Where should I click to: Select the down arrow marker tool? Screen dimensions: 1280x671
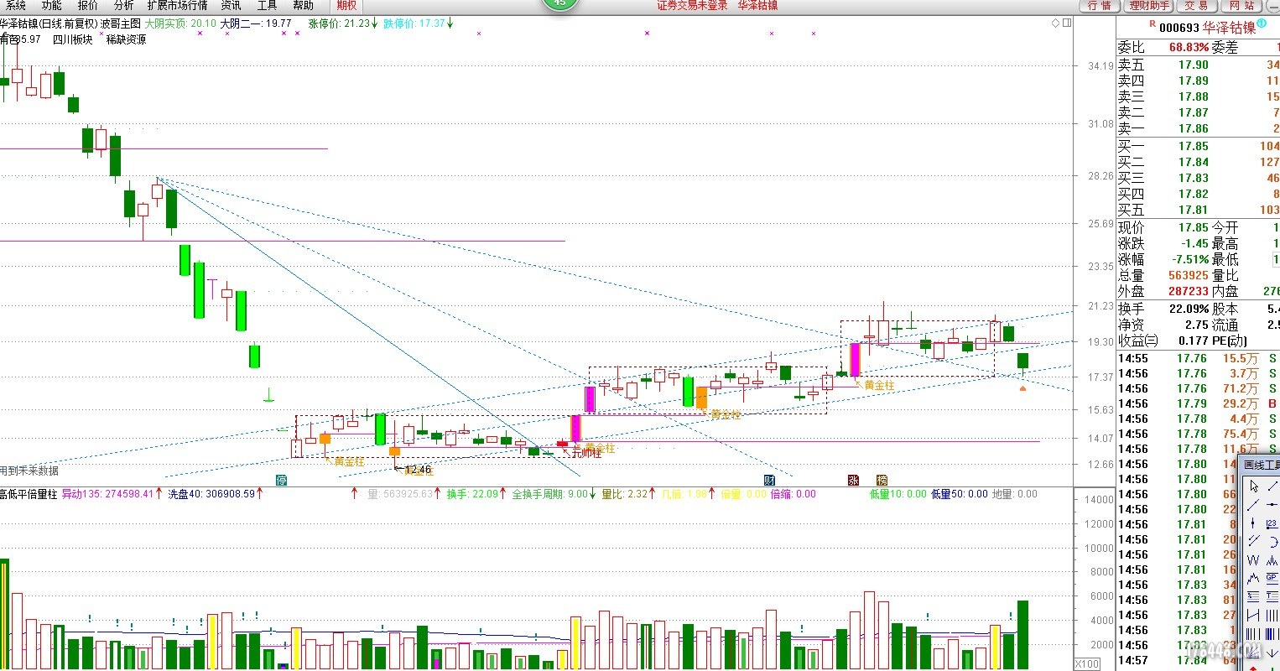[1272, 652]
